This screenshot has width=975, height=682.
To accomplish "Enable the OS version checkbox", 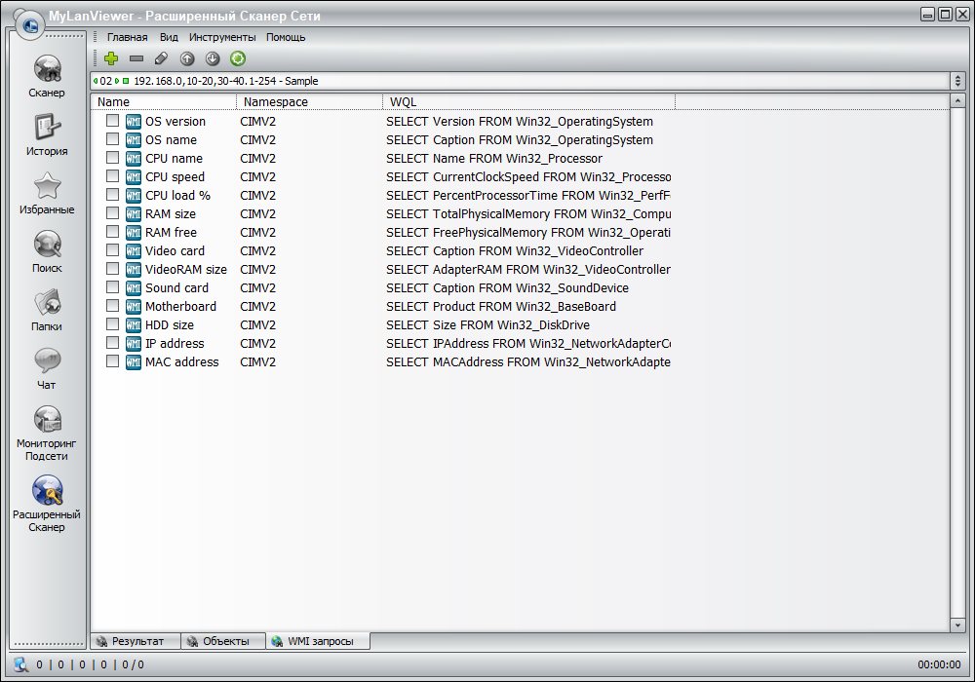I will (113, 121).
